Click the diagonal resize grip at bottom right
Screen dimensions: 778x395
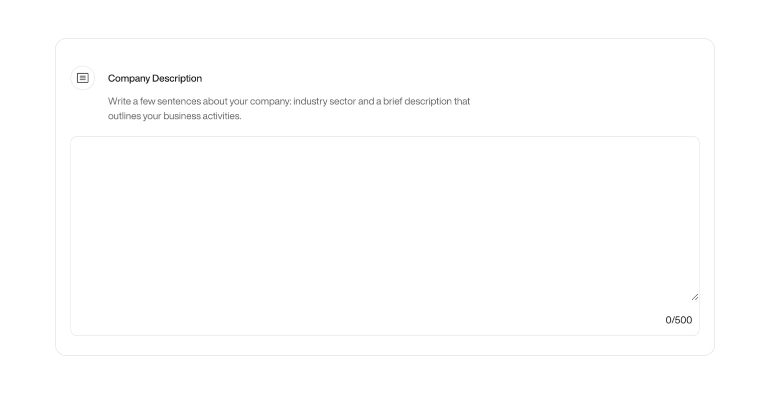tap(695, 297)
